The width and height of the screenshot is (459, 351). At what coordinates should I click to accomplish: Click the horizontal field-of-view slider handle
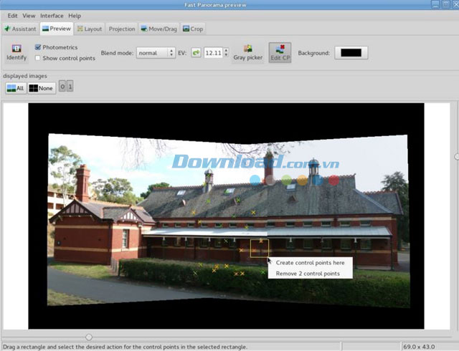[x=89, y=337]
